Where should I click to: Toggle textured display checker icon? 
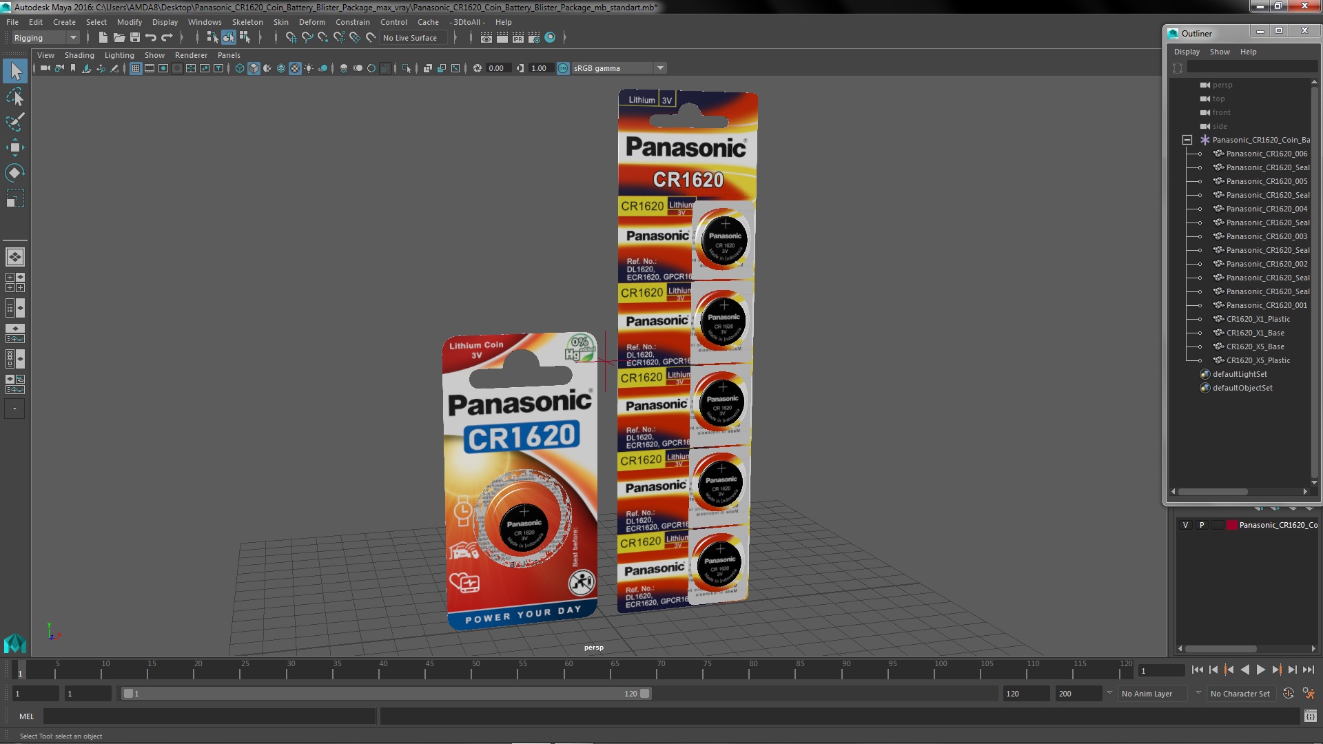coord(295,68)
